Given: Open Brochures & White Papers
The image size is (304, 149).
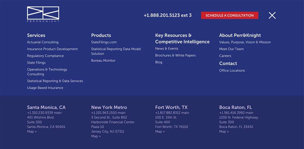Looking at the screenshot, I should (175, 55).
